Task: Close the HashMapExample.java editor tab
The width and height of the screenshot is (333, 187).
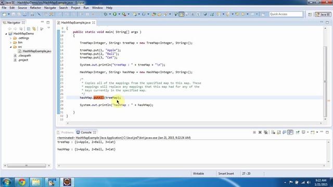Action: (x=94, y=22)
